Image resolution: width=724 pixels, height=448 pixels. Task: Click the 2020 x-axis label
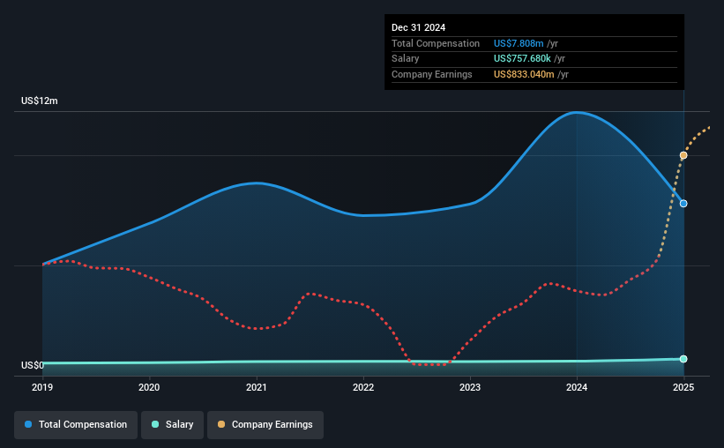(149, 387)
